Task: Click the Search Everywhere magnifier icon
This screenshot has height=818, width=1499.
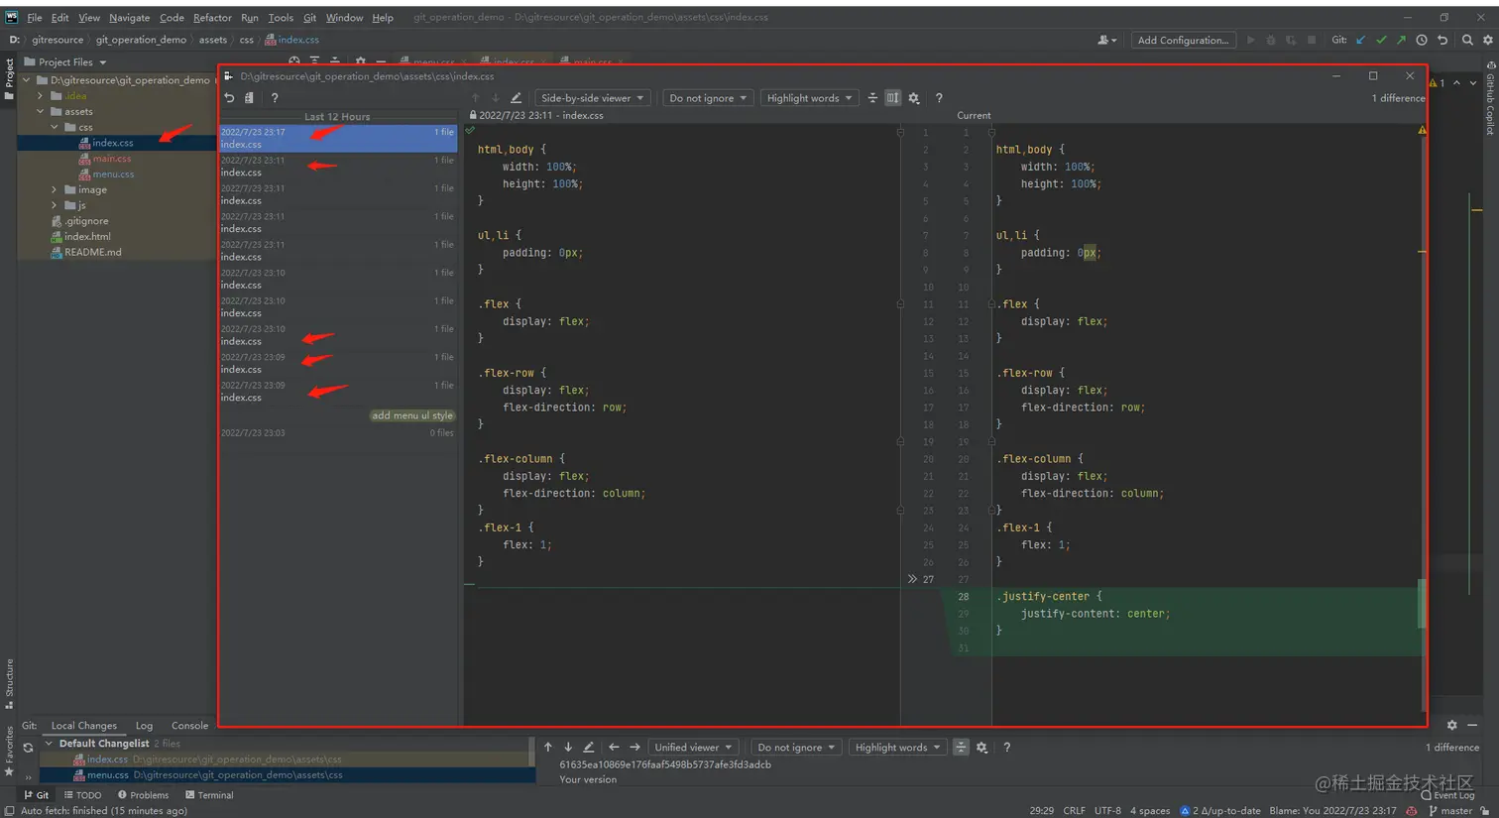Action: coord(1467,41)
